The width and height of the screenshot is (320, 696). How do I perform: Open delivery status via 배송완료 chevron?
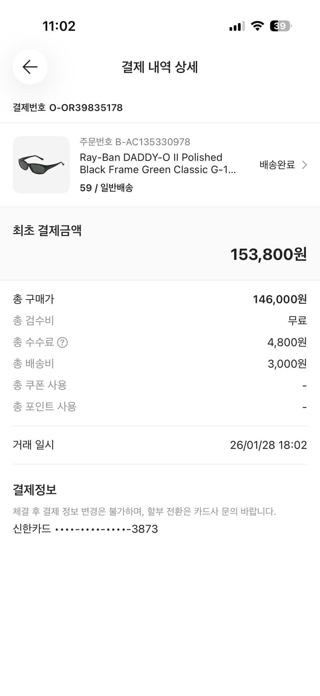coord(304,165)
